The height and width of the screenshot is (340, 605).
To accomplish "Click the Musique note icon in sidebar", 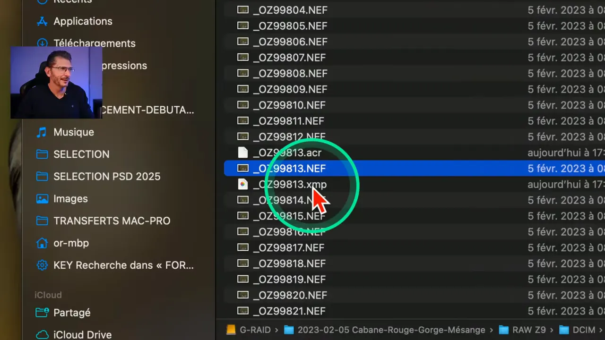I will (42, 132).
